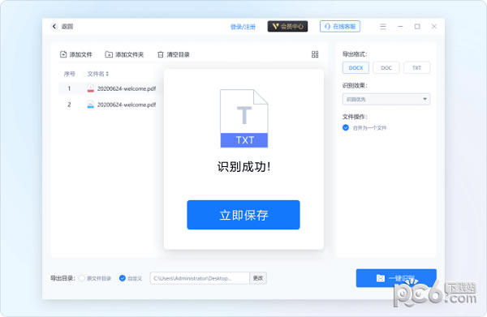The height and width of the screenshot is (317, 487).
Task: Toggle 合并为一个文件 checkbox
Action: 346,127
